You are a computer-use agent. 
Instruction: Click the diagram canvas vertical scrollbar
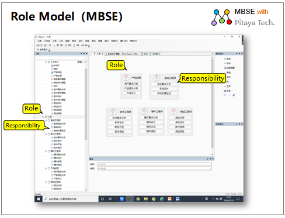212,106
